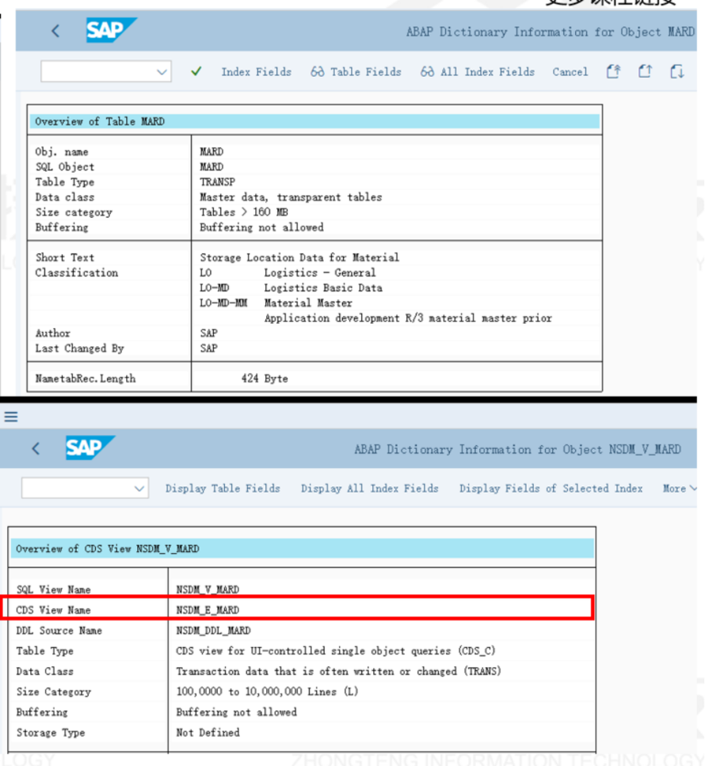Select the CDS_C table type description
The image size is (705, 766).
click(x=336, y=650)
